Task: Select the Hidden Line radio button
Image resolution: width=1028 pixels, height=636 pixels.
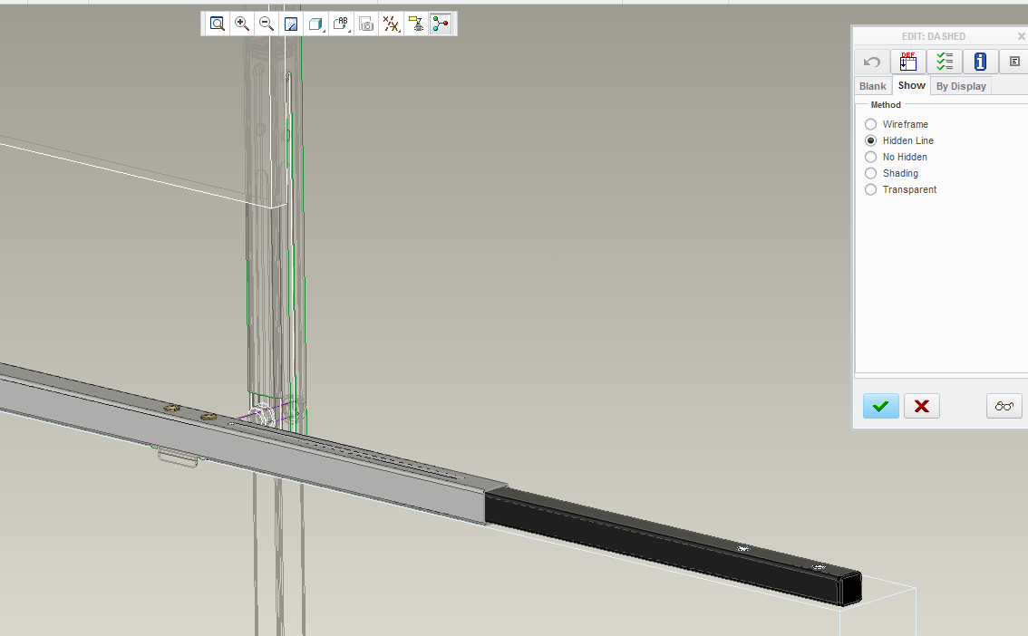Action: click(x=870, y=140)
